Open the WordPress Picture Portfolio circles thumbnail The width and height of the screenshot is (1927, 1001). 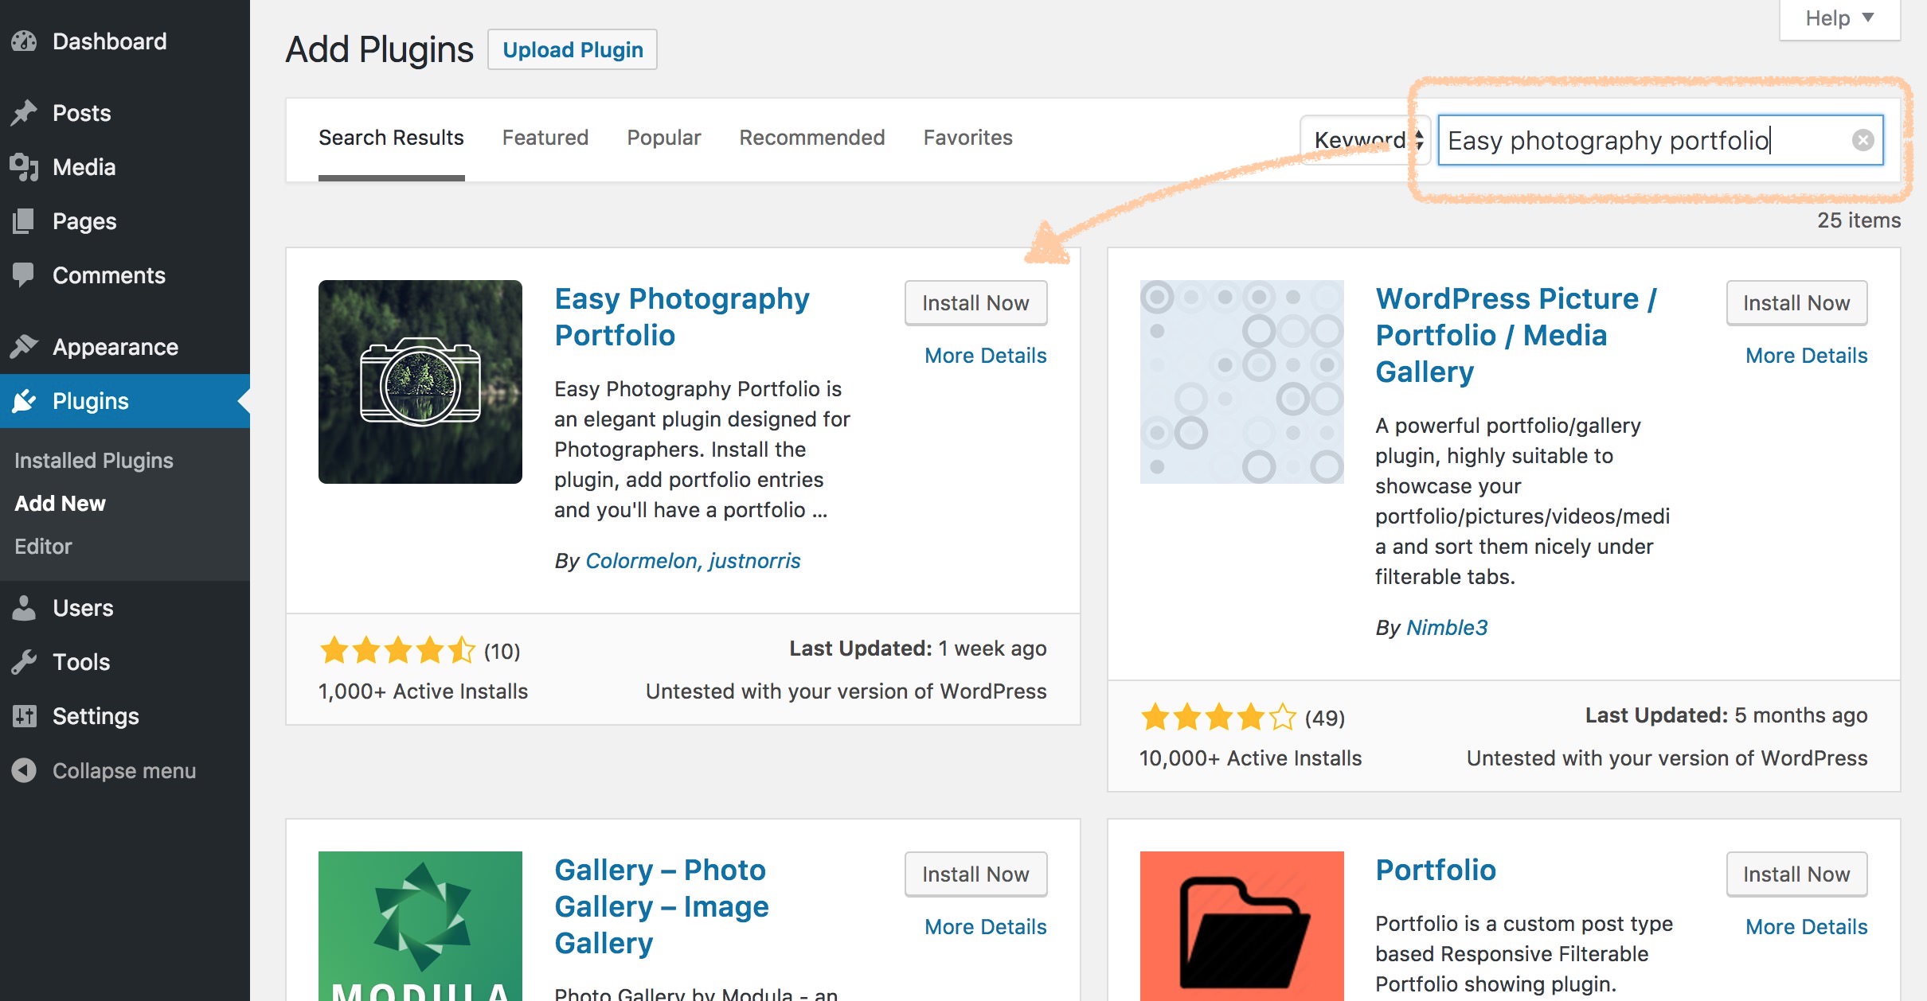(1241, 382)
